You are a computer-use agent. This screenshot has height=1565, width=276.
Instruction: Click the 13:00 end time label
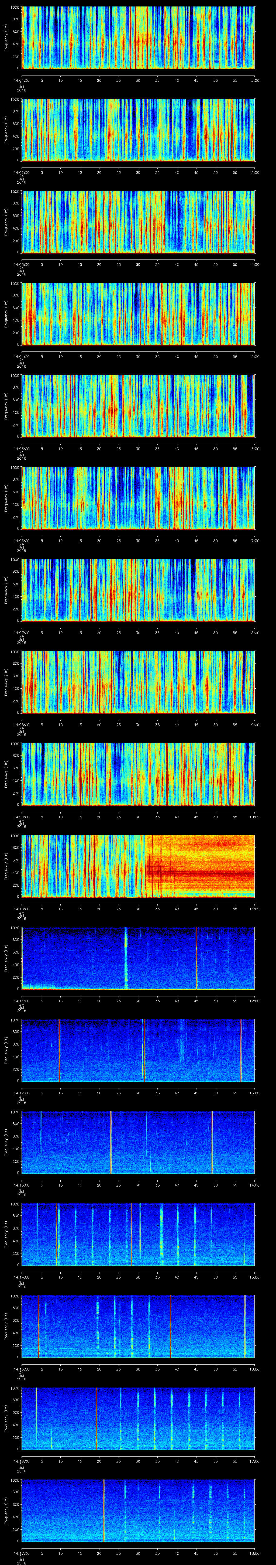[255, 1092]
